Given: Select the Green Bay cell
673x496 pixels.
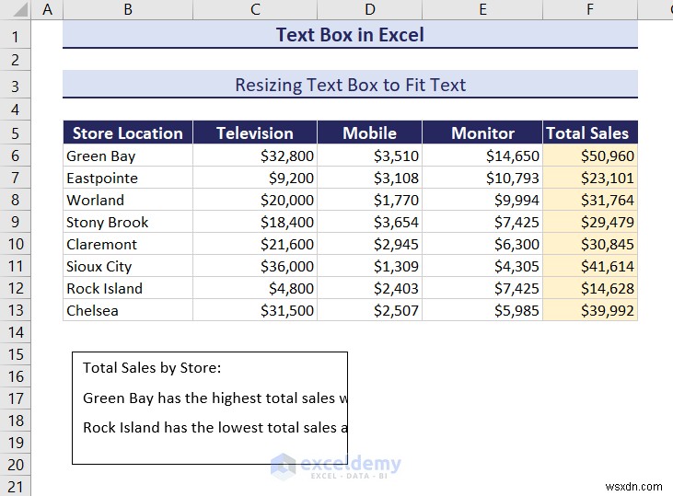Looking at the screenshot, I should point(128,156).
